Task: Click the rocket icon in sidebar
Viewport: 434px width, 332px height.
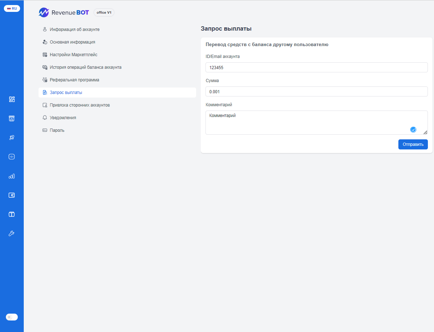Action: [x=12, y=138]
